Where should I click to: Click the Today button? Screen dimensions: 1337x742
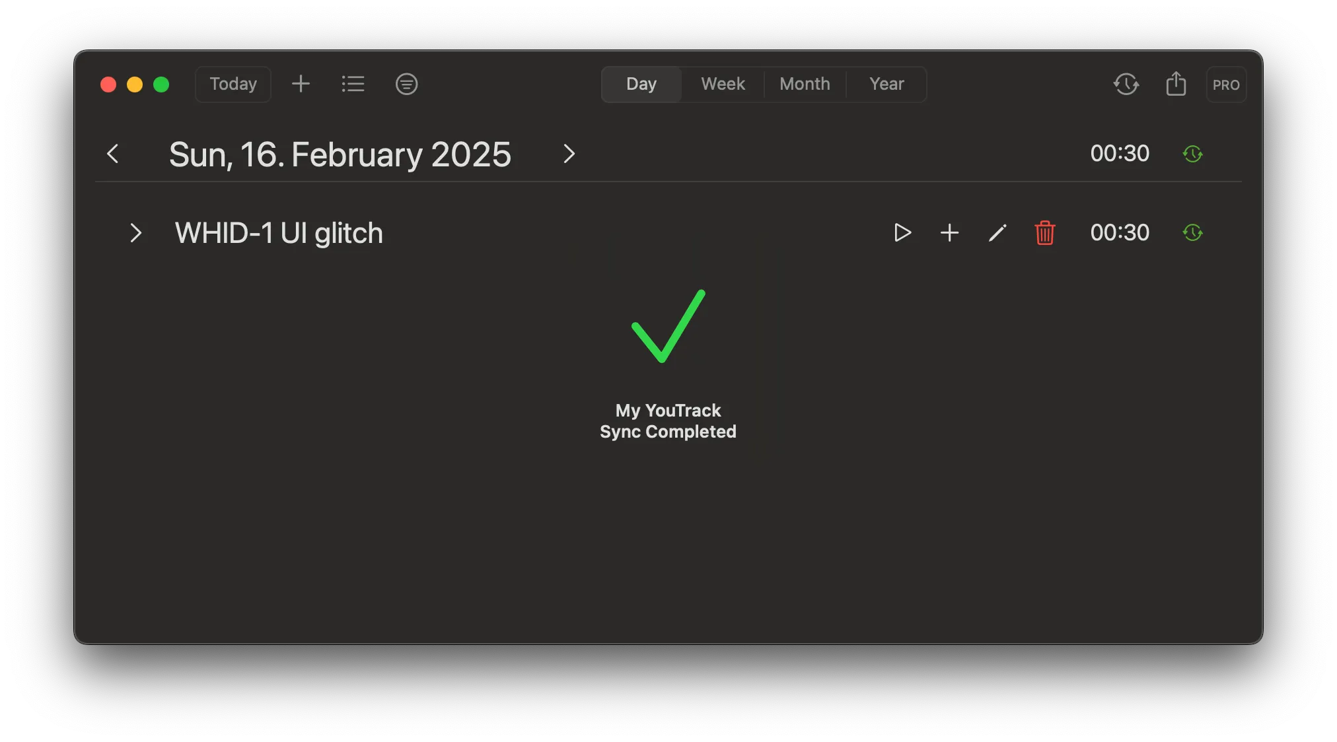233,84
